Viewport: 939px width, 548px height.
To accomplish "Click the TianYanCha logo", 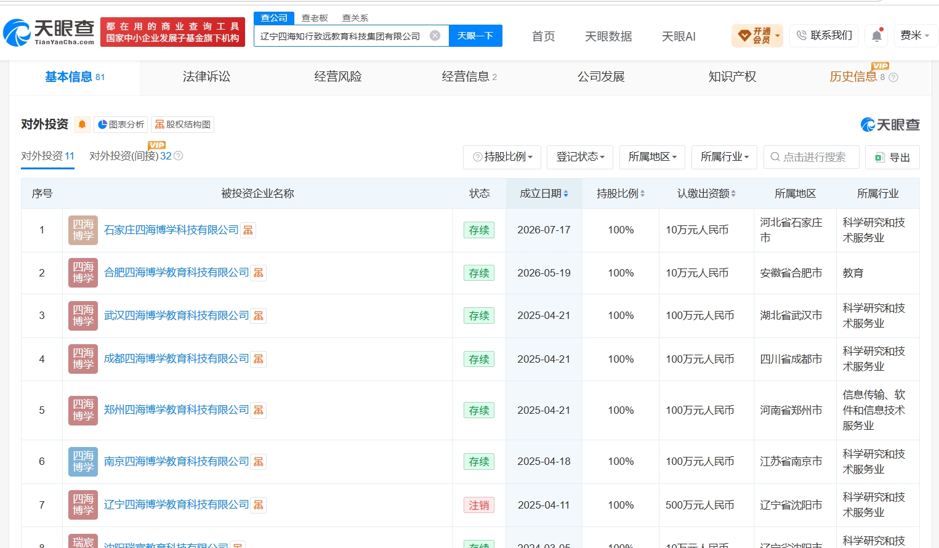I will (49, 32).
